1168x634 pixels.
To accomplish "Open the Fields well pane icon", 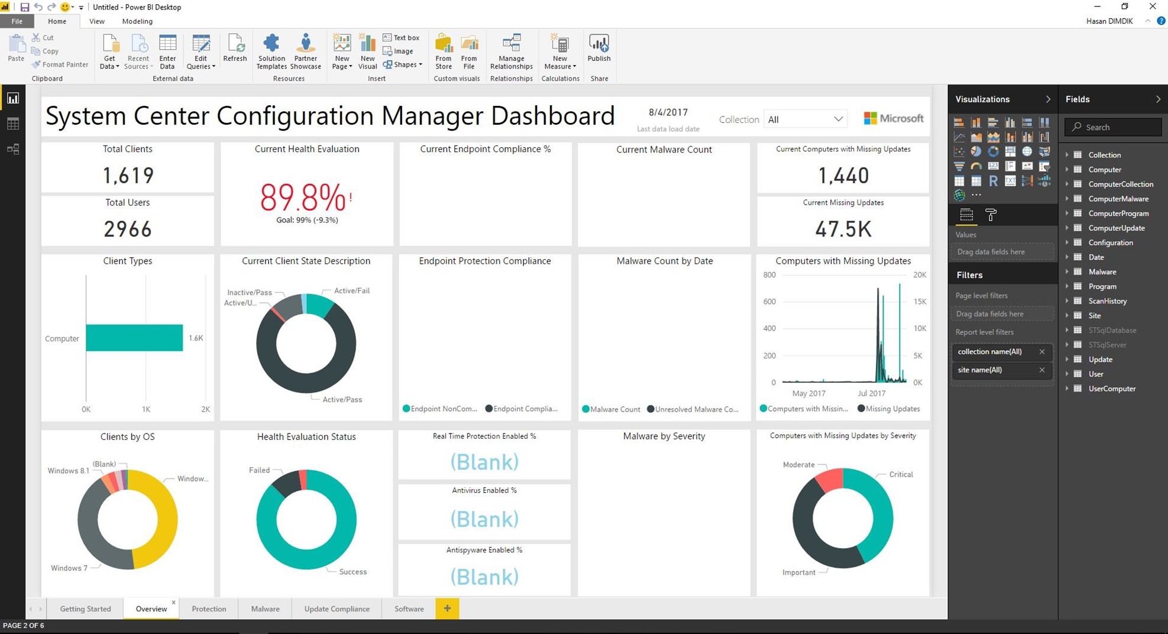I will click(x=966, y=215).
